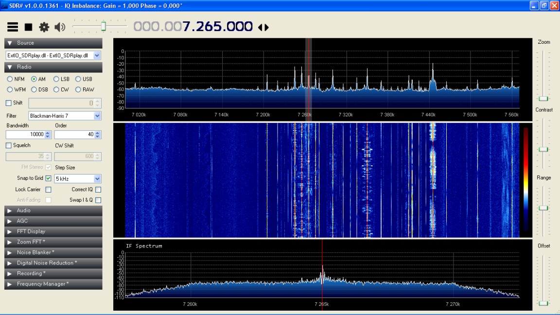
Task: Open the settings gear icon
Action: click(x=44, y=27)
